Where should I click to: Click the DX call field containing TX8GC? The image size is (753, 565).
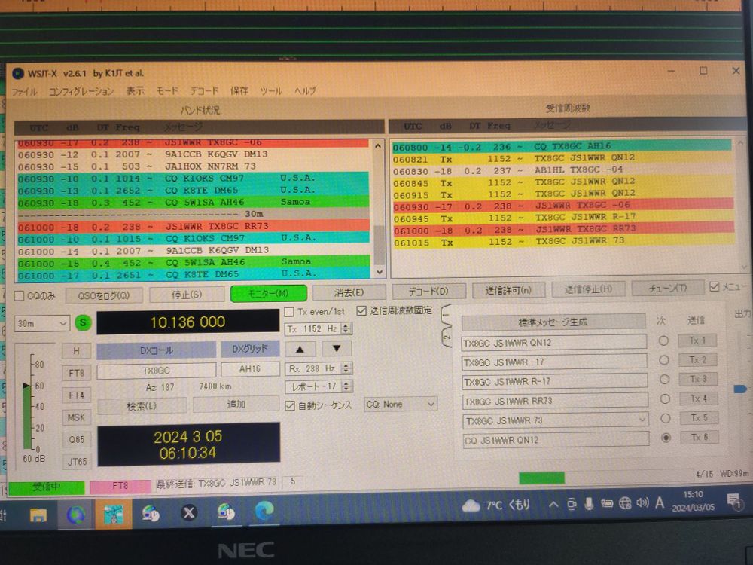click(156, 371)
